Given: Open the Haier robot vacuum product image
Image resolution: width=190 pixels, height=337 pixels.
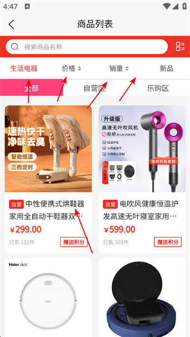Looking at the screenshot, I should click(48, 298).
